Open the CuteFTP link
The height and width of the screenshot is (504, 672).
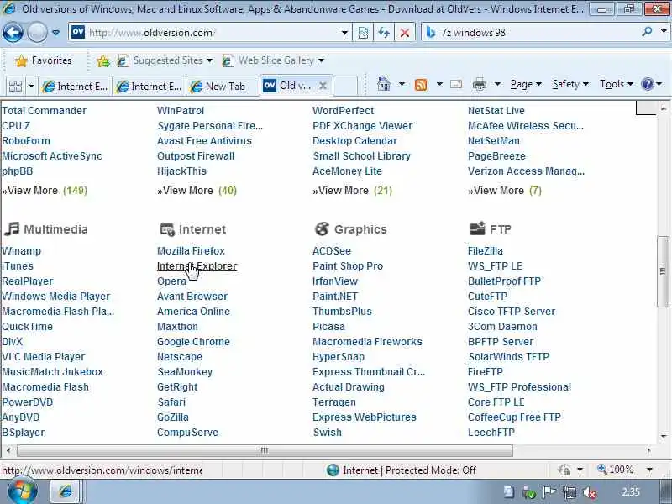pos(487,297)
